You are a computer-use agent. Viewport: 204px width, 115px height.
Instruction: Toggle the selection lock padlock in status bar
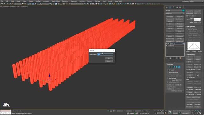pos(111,111)
